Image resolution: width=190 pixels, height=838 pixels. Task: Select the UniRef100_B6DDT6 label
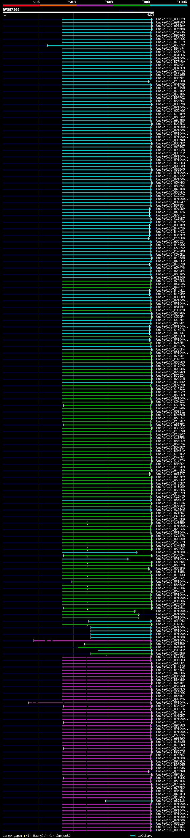coord(170,751)
